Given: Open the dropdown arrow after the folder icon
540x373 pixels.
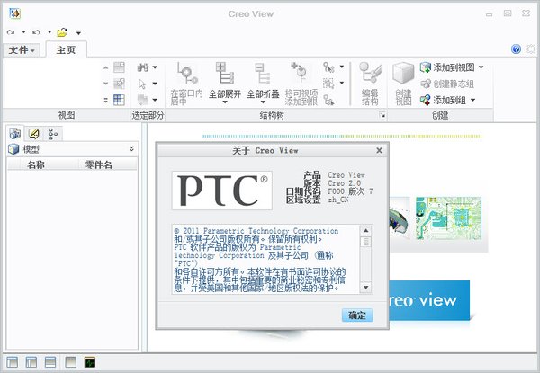Looking at the screenshot, I should point(78,32).
